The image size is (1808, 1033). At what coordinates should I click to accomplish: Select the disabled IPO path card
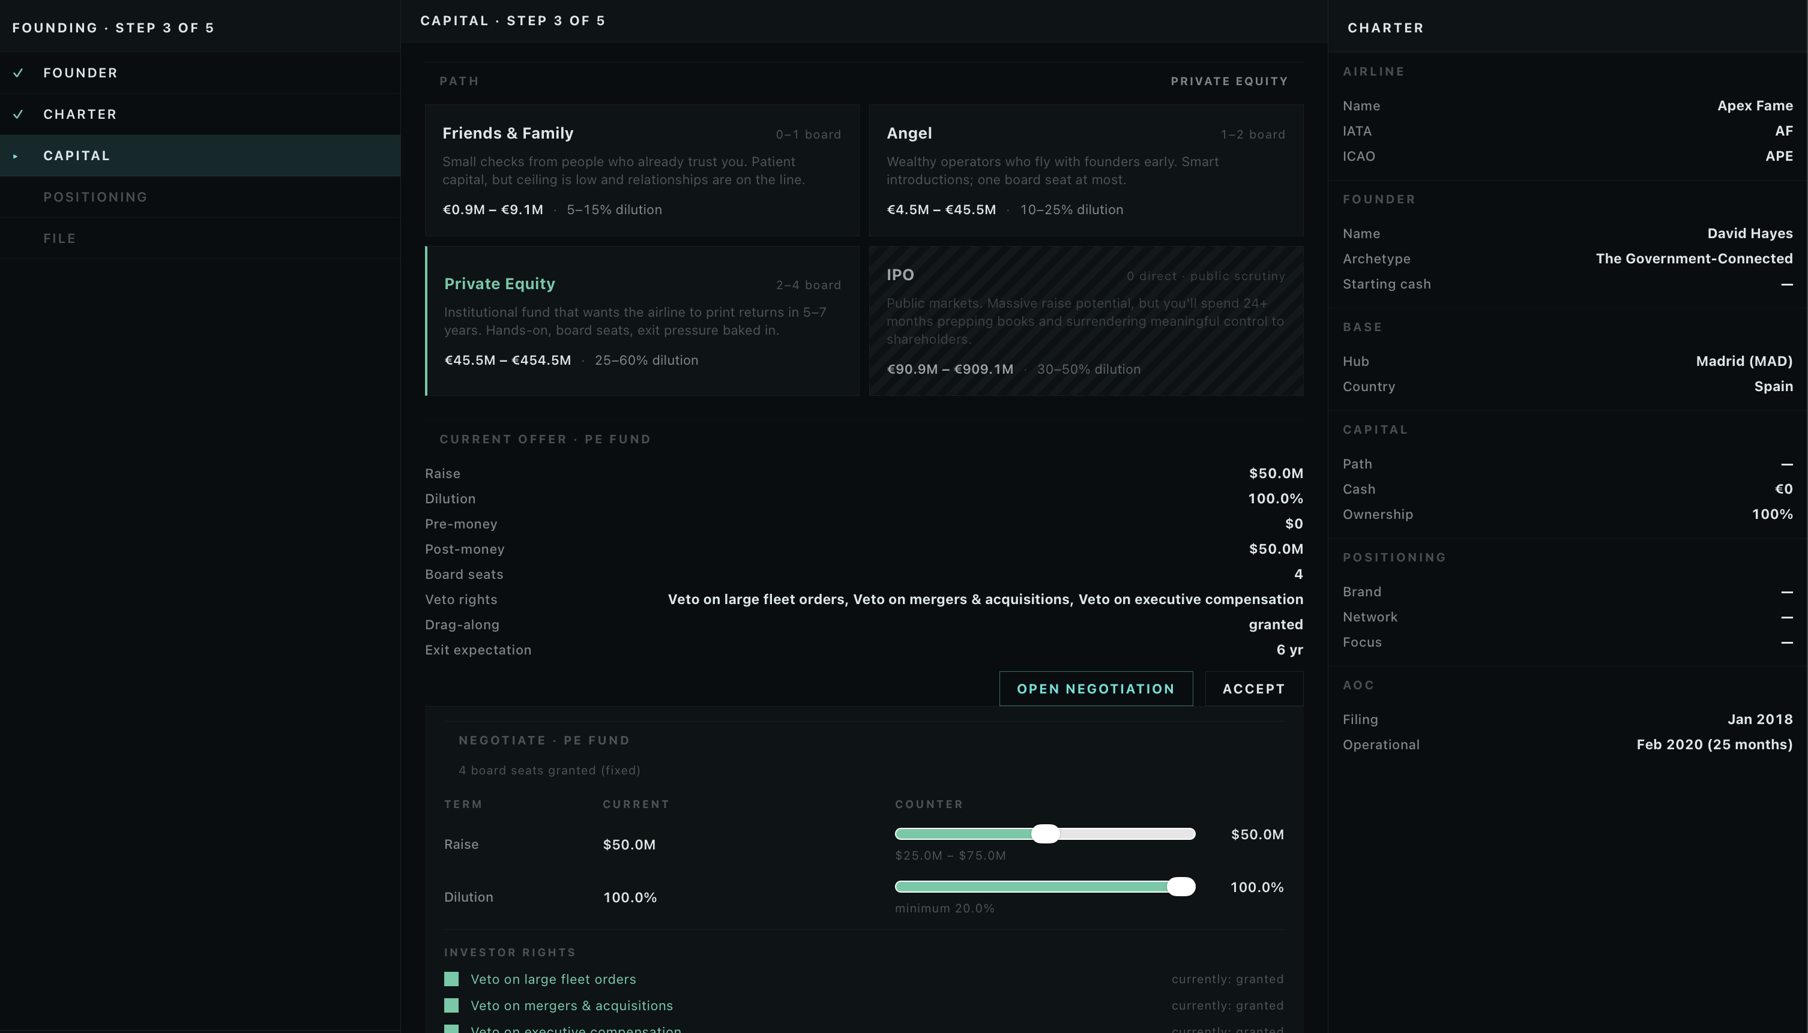(x=1086, y=321)
